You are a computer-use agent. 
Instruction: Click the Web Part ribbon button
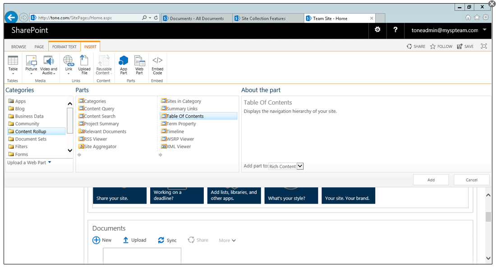(x=139, y=65)
